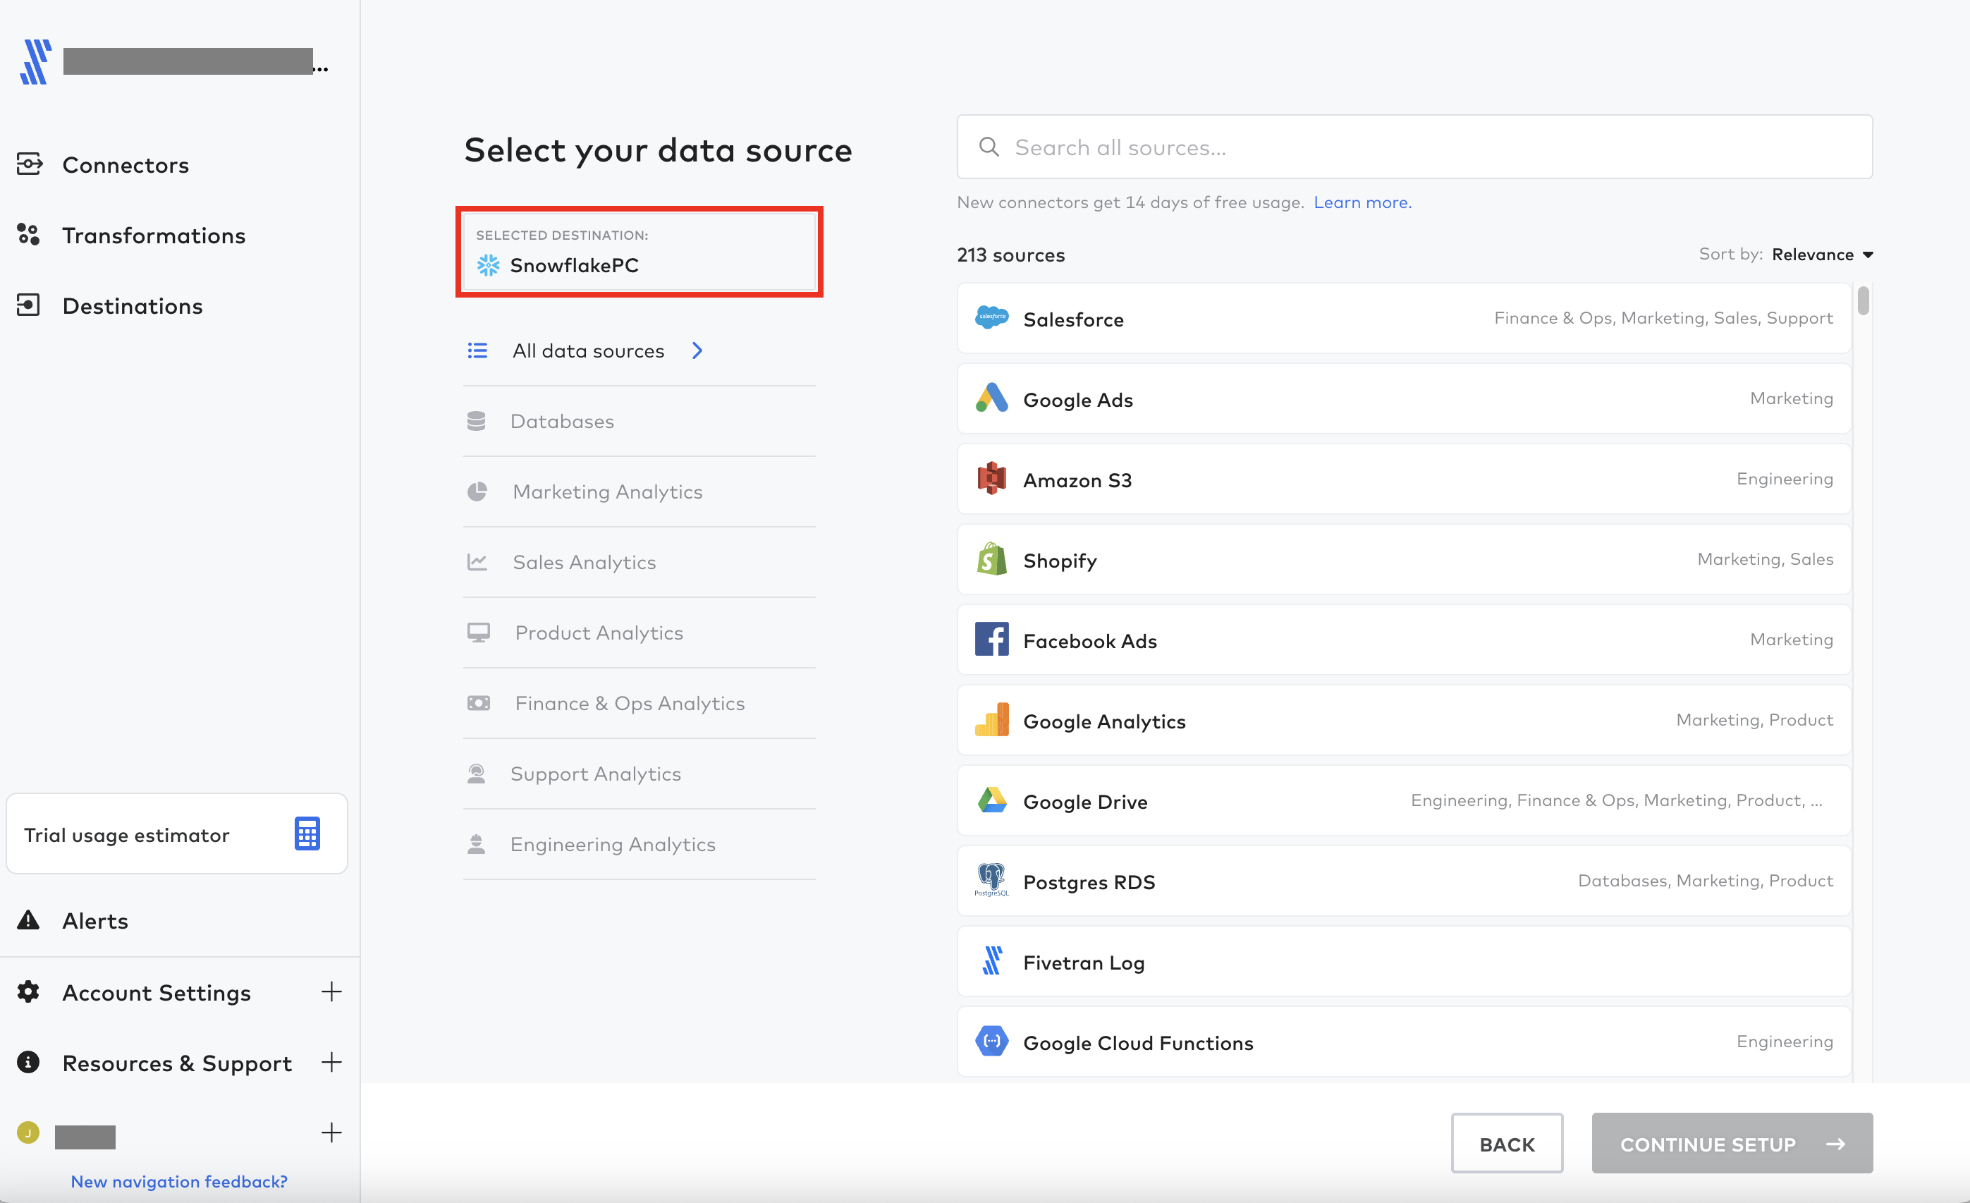Viewport: 1970px width, 1203px height.
Task: Select the Marketing Analytics category filter
Action: tap(639, 491)
